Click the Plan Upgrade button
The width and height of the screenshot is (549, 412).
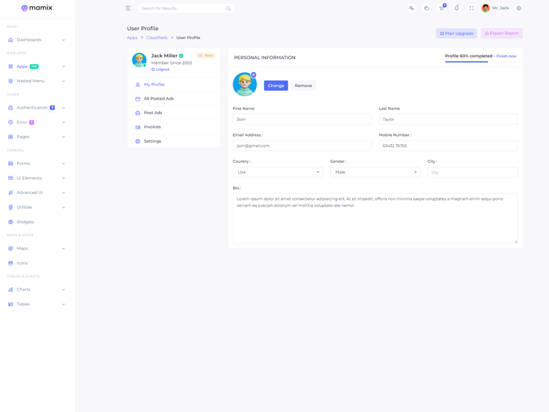click(456, 33)
